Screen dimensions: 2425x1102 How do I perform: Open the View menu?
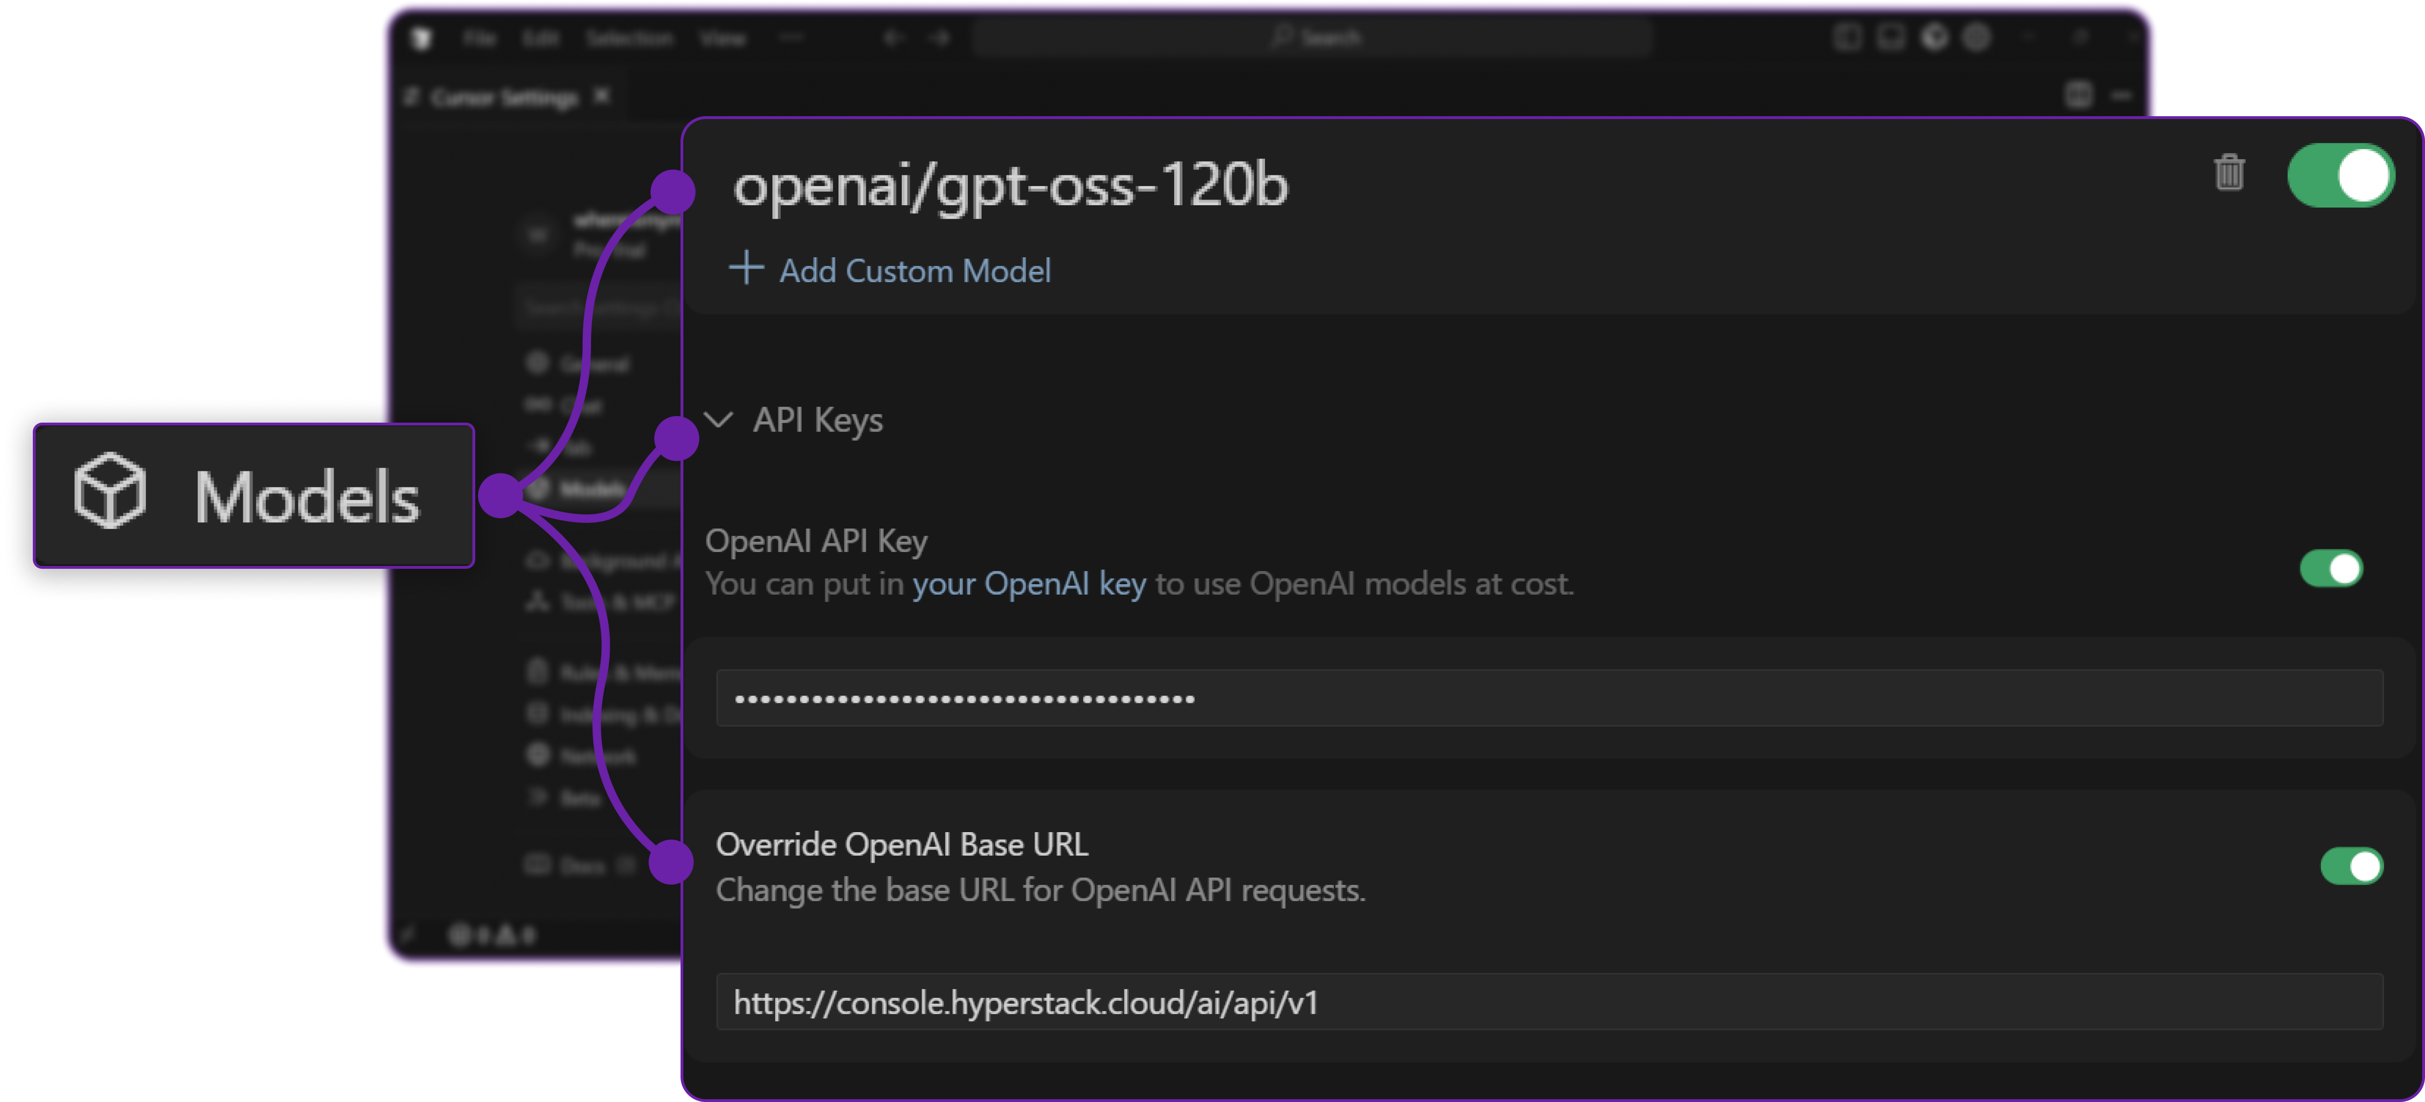(x=723, y=37)
